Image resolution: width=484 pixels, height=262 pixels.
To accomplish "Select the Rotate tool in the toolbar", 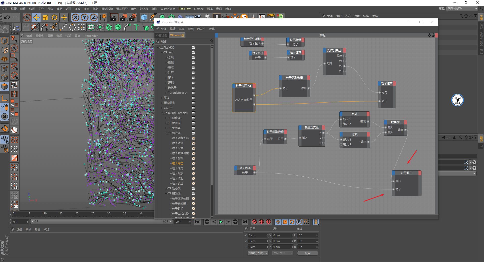I will [54, 17].
